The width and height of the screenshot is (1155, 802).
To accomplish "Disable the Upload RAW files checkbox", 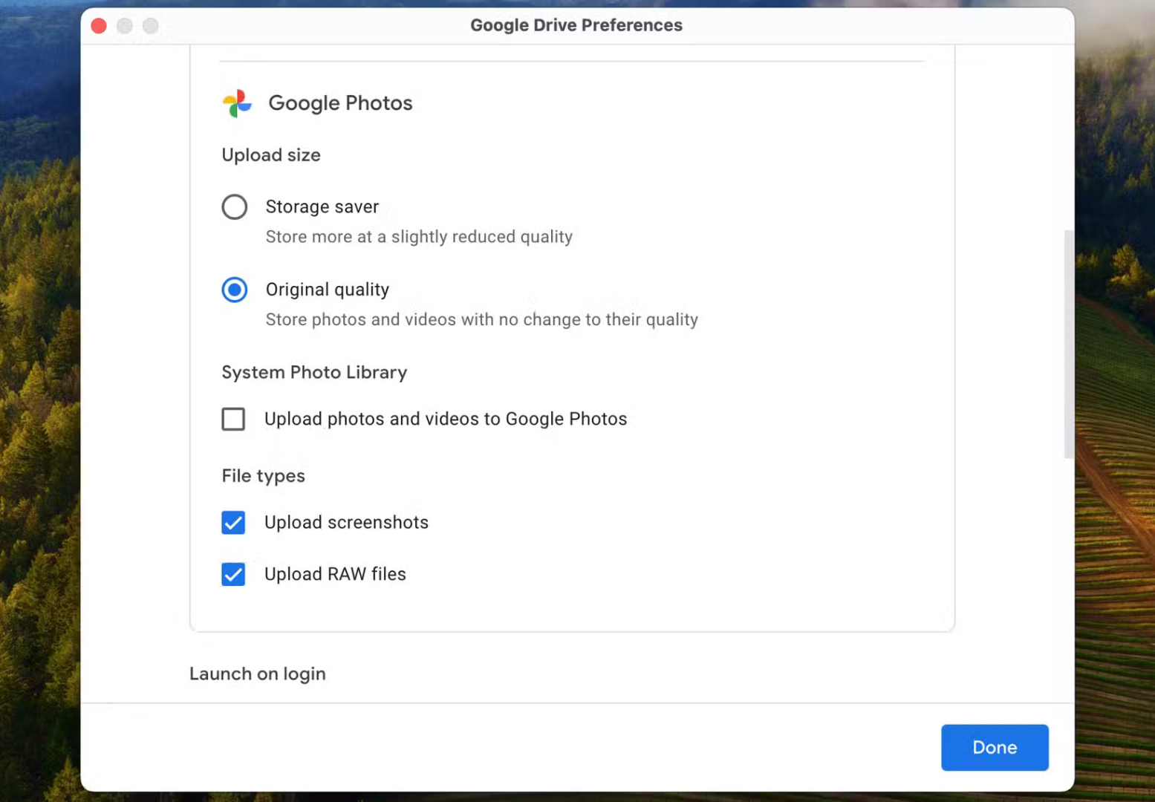I will [x=233, y=574].
